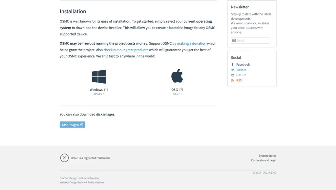The height and width of the screenshot is (190, 336).
Task: Follow 'check out our great products' link
Action: (126, 50)
